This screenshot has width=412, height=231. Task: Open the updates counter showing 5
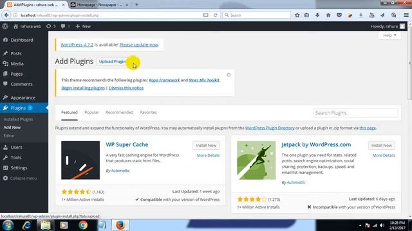click(51, 26)
